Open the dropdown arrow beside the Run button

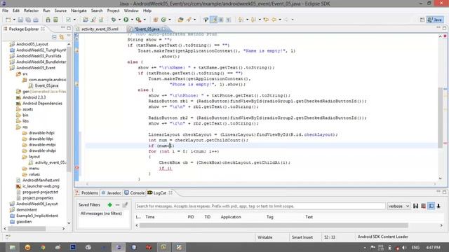point(132,20)
